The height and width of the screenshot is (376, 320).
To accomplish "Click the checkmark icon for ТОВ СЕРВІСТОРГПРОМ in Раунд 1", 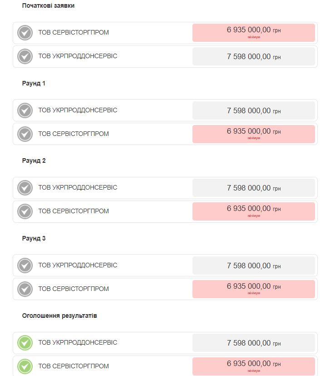I will [25, 134].
